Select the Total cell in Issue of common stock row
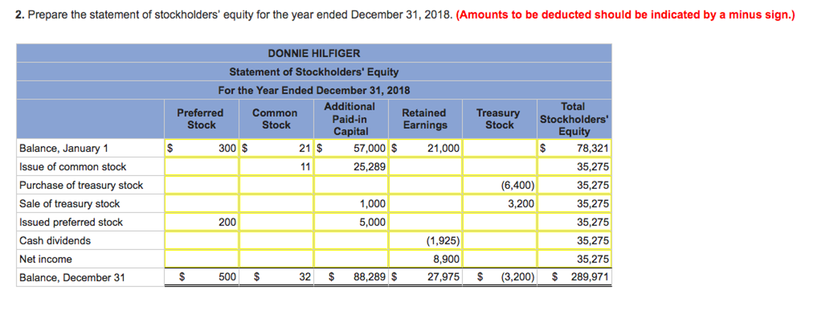This screenshot has width=838, height=327. click(574, 167)
